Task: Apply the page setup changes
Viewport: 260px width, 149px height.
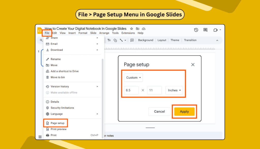Action: point(184,111)
